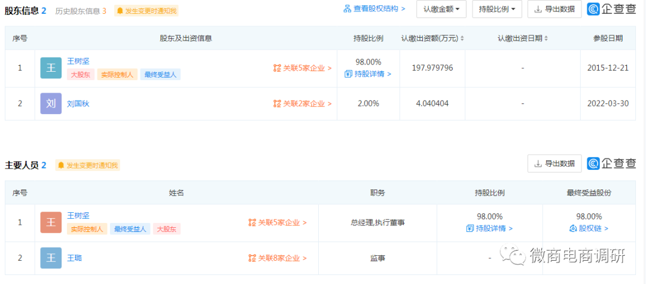Screen dimensions: 646x284
Task: Click 刘国秋 avatar icon
Action: (x=51, y=103)
